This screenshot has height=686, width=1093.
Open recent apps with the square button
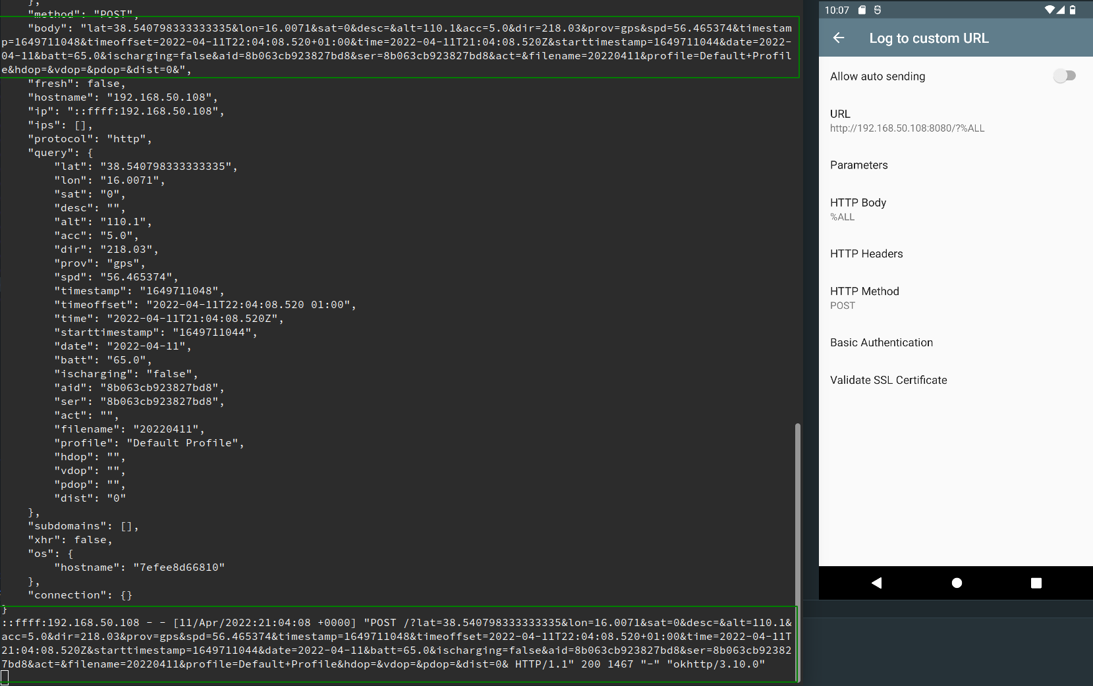1036,583
